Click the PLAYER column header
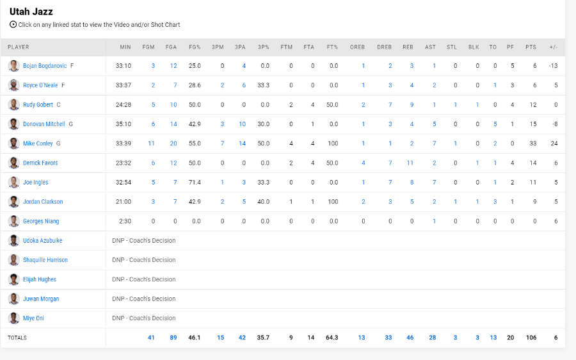 click(x=19, y=47)
